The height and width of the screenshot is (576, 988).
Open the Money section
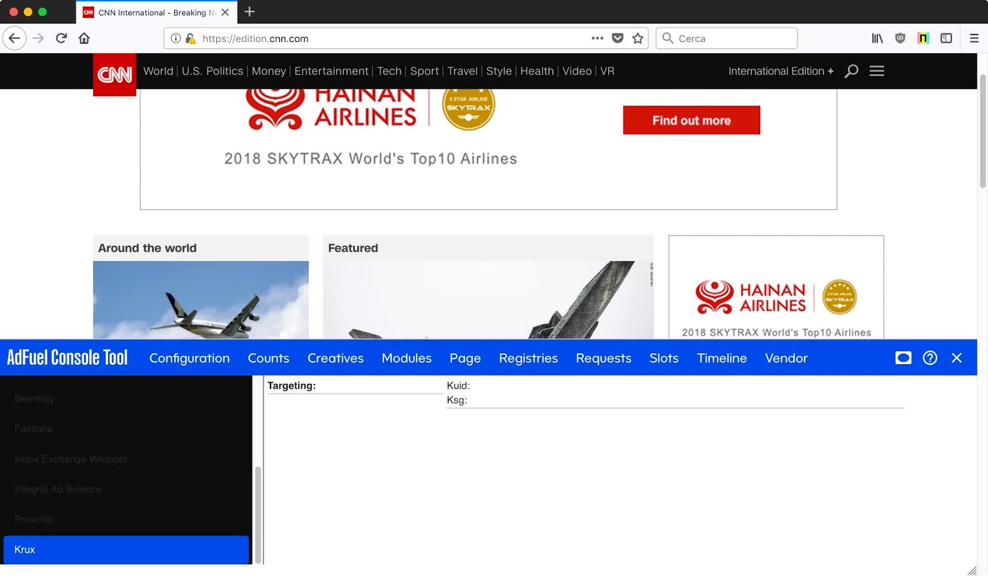[x=269, y=71]
